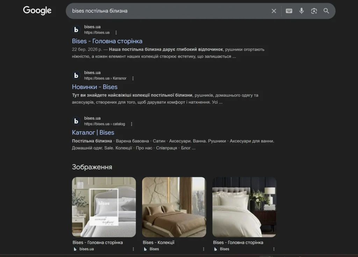Click favicon of 'Каталог | Bises' result
The width and height of the screenshot is (358, 257).
76,121
